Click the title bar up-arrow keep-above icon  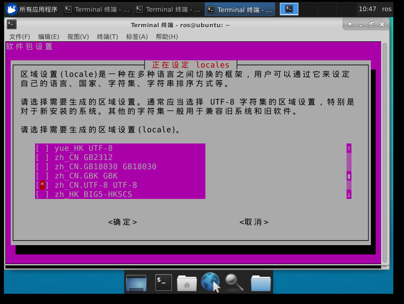point(349,24)
